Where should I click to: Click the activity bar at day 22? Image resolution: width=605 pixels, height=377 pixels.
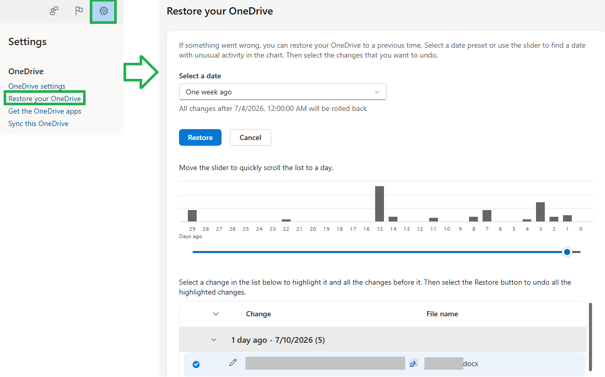[286, 220]
